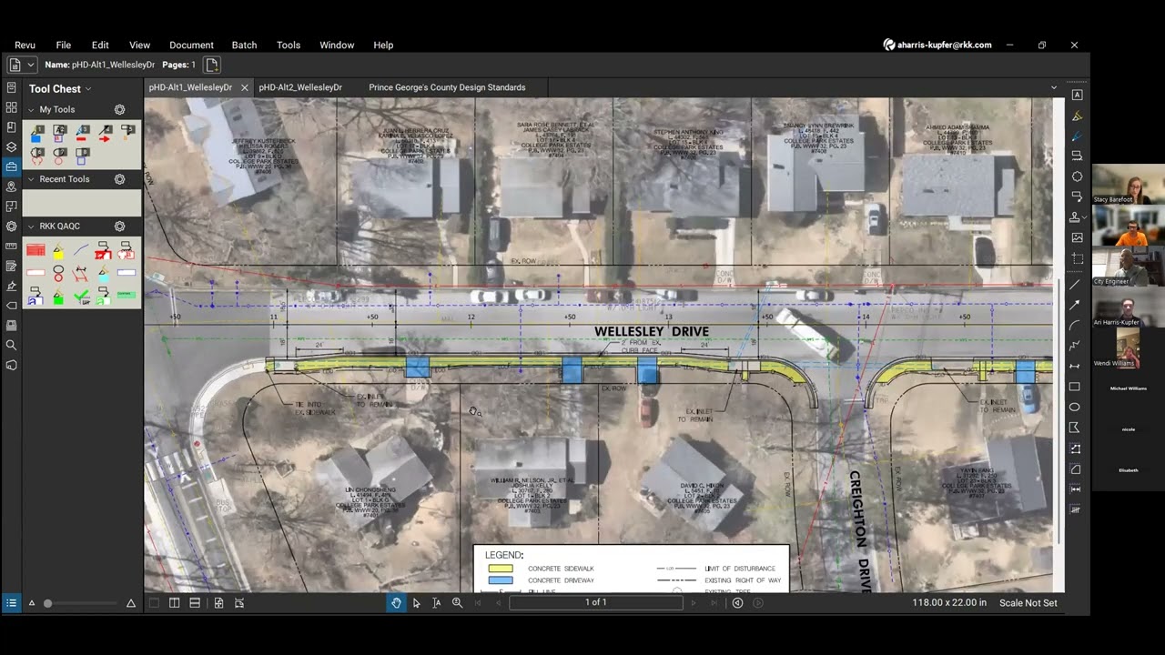Open the Spaces panel icon
This screenshot has height=655, width=1165.
click(x=11, y=207)
